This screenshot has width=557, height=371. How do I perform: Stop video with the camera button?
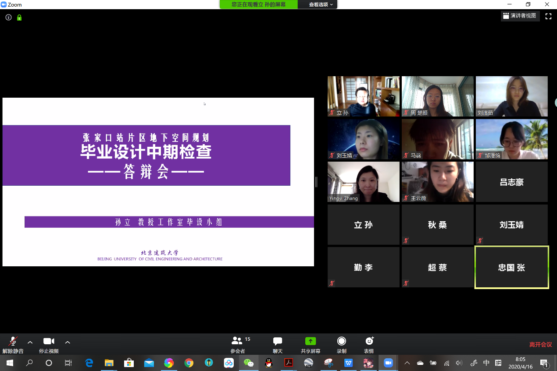[49, 342]
